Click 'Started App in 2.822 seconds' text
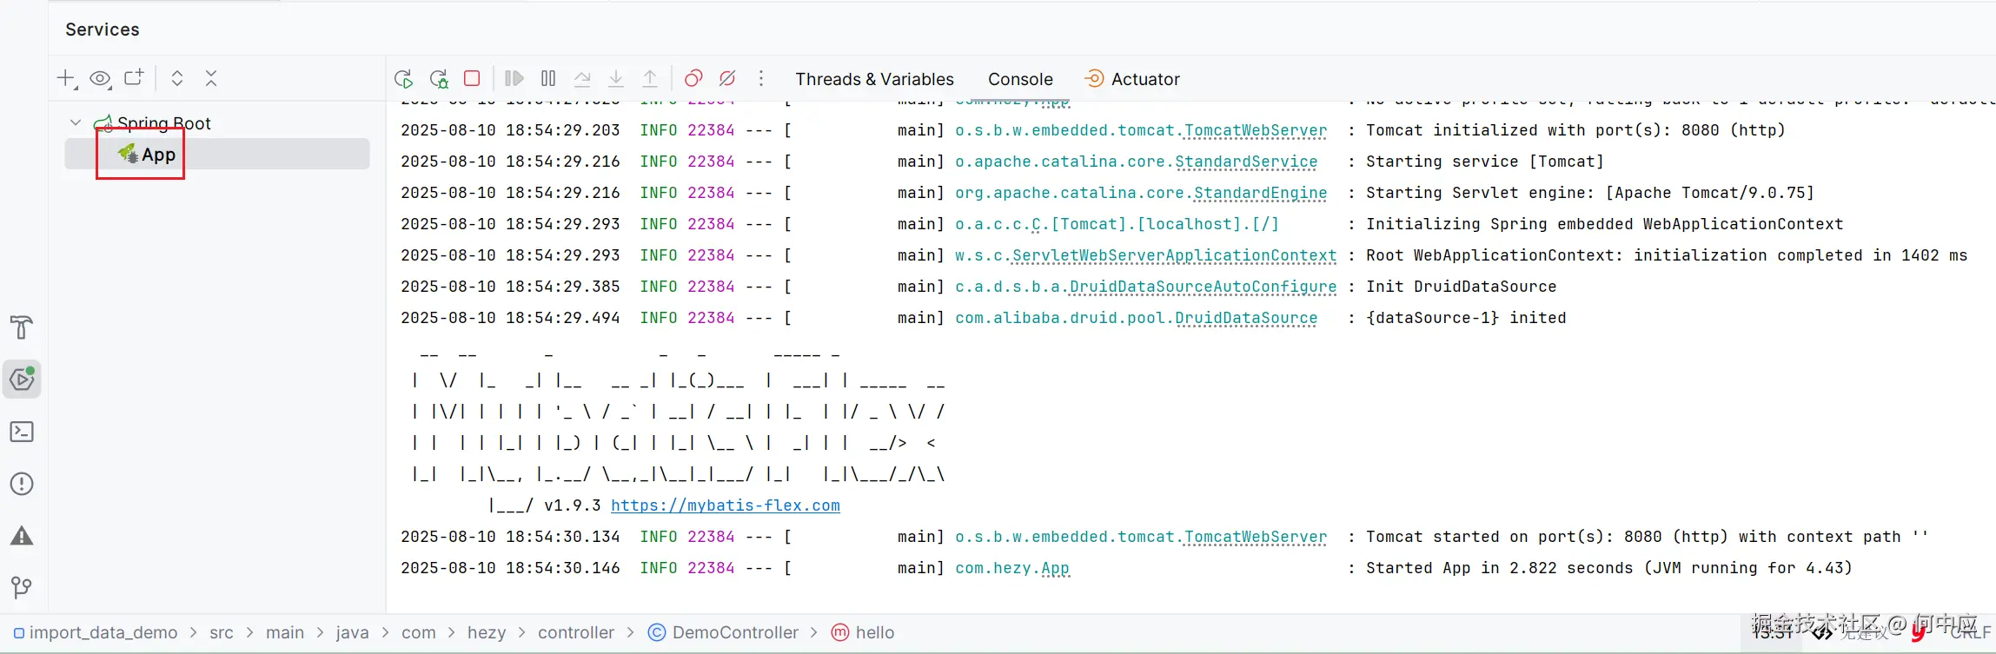 (1500, 568)
